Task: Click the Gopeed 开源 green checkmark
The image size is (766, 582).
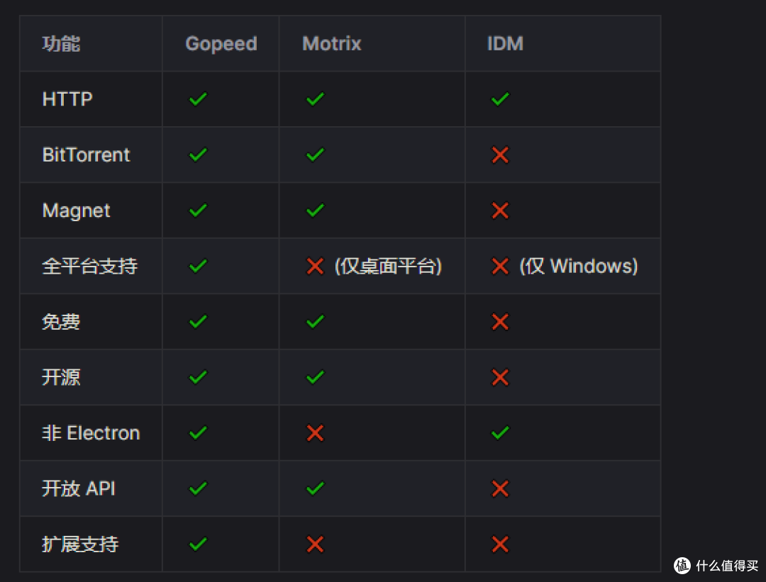Action: coord(198,377)
